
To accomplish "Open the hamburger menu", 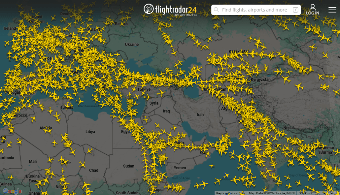I will 332,10.
